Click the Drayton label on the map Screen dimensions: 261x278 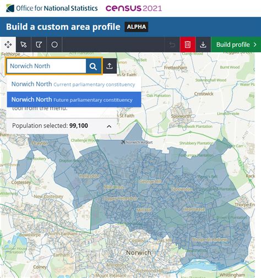(40, 143)
